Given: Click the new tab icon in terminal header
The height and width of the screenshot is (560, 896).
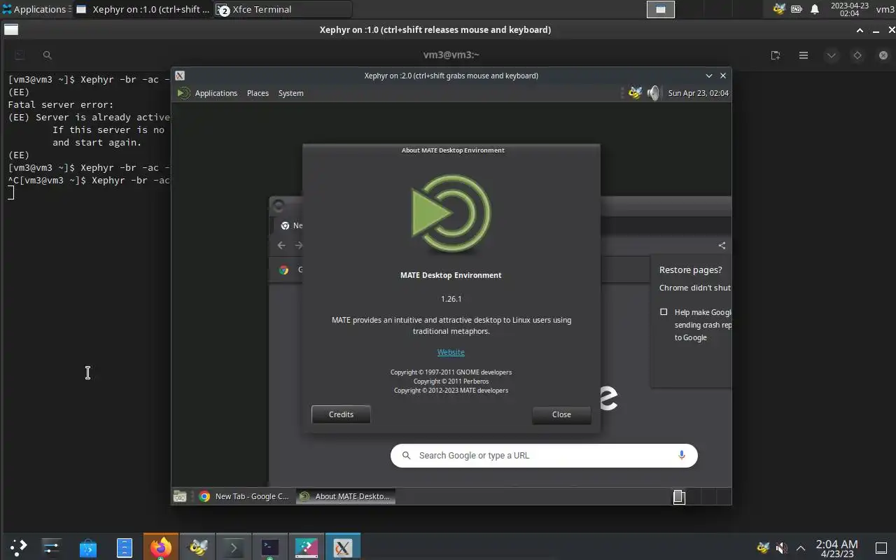Looking at the screenshot, I should pos(776,55).
